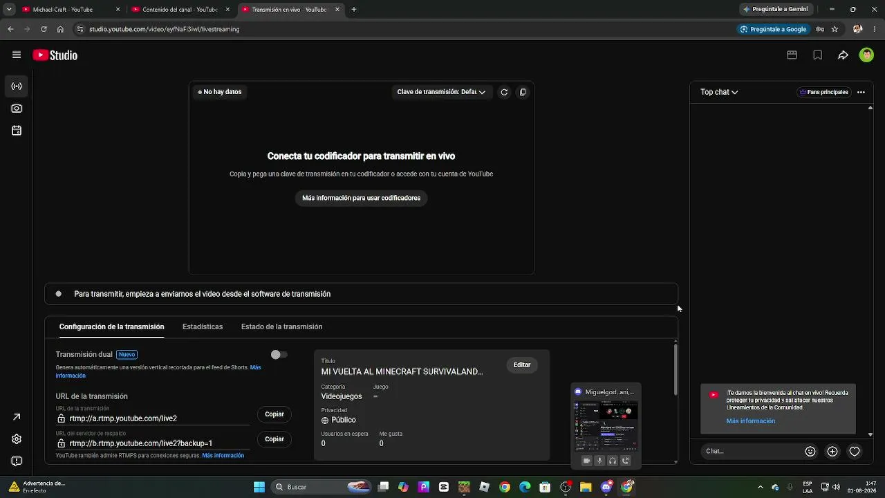Go to browser home page icon
The width and height of the screenshot is (885, 498).
(60, 29)
